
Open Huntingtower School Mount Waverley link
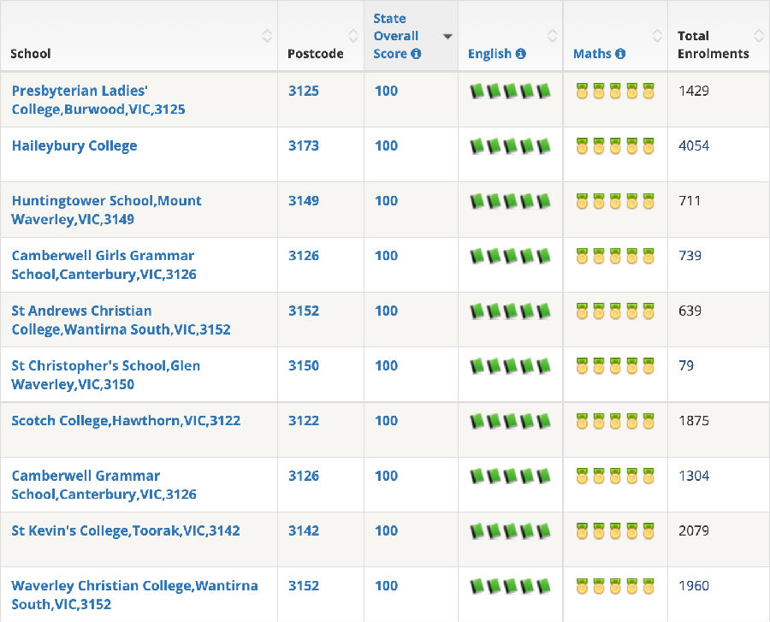point(106,210)
